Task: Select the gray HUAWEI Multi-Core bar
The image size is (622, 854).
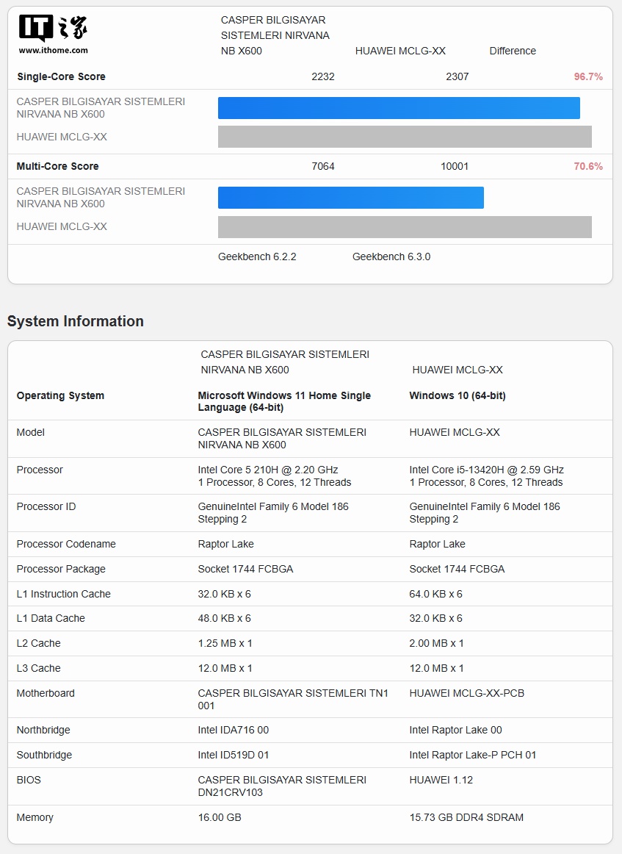Action: pyautogui.click(x=405, y=227)
